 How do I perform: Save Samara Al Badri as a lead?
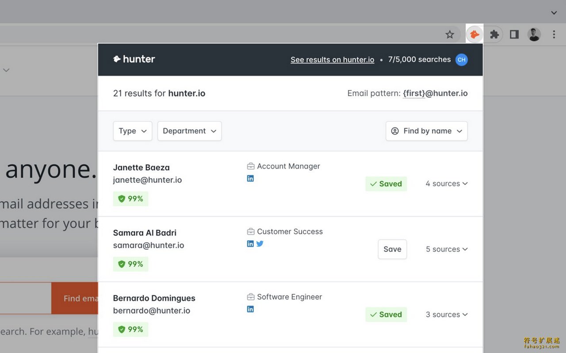point(392,249)
